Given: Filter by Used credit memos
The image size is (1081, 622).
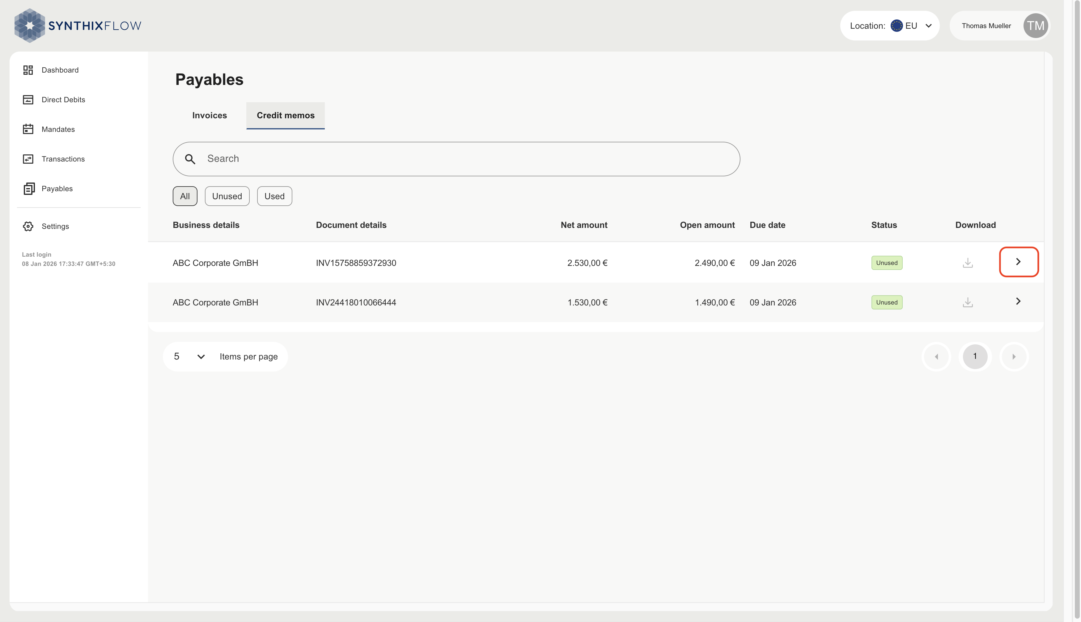Looking at the screenshot, I should tap(274, 196).
